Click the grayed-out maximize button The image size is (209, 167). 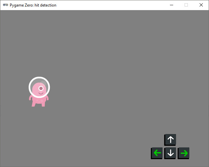point(186,5)
